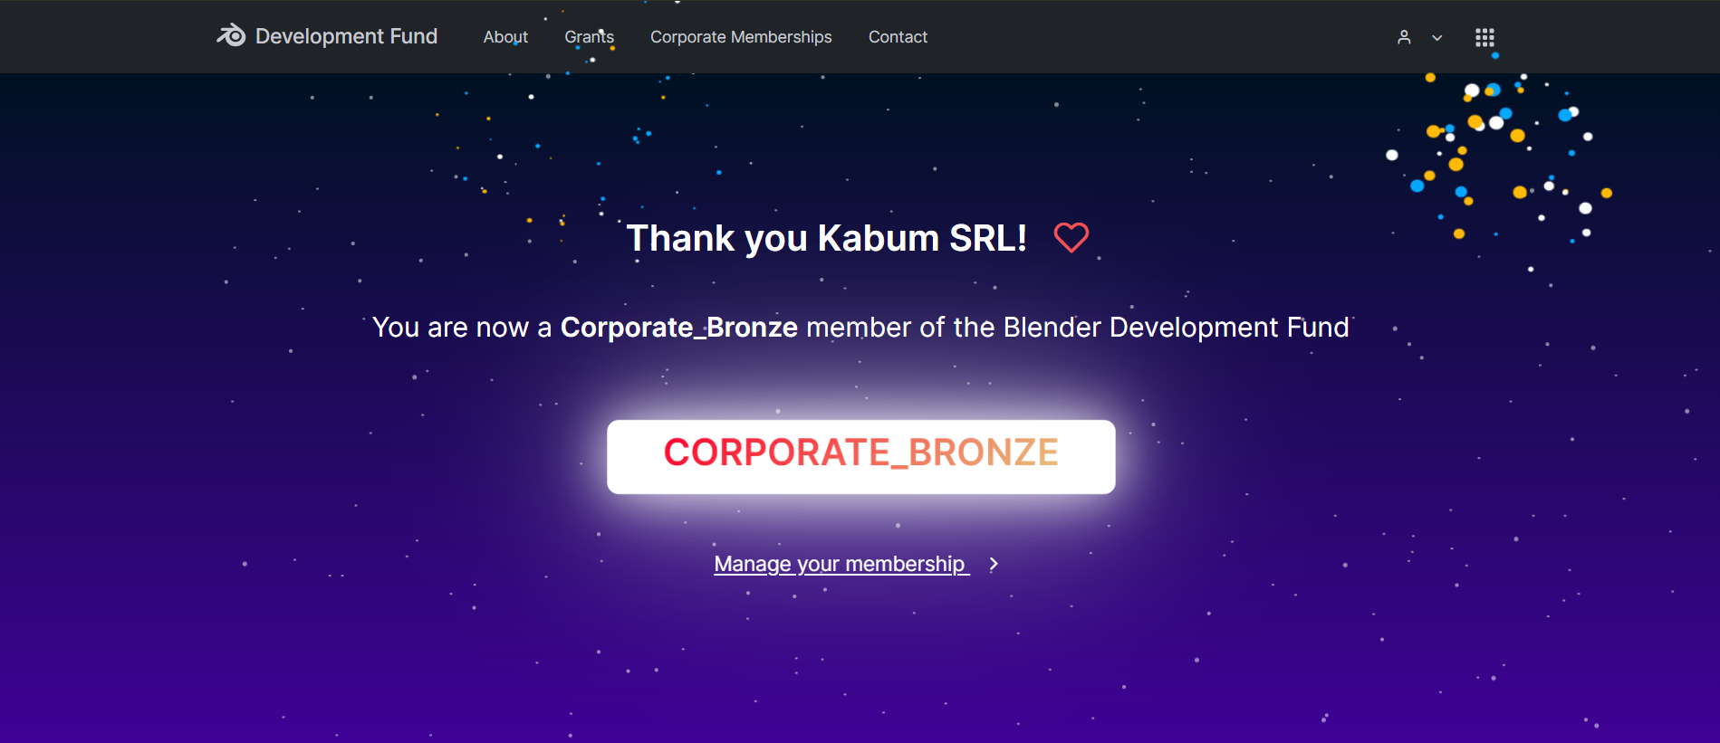Open the About menu item
The height and width of the screenshot is (743, 1720).
[505, 37]
